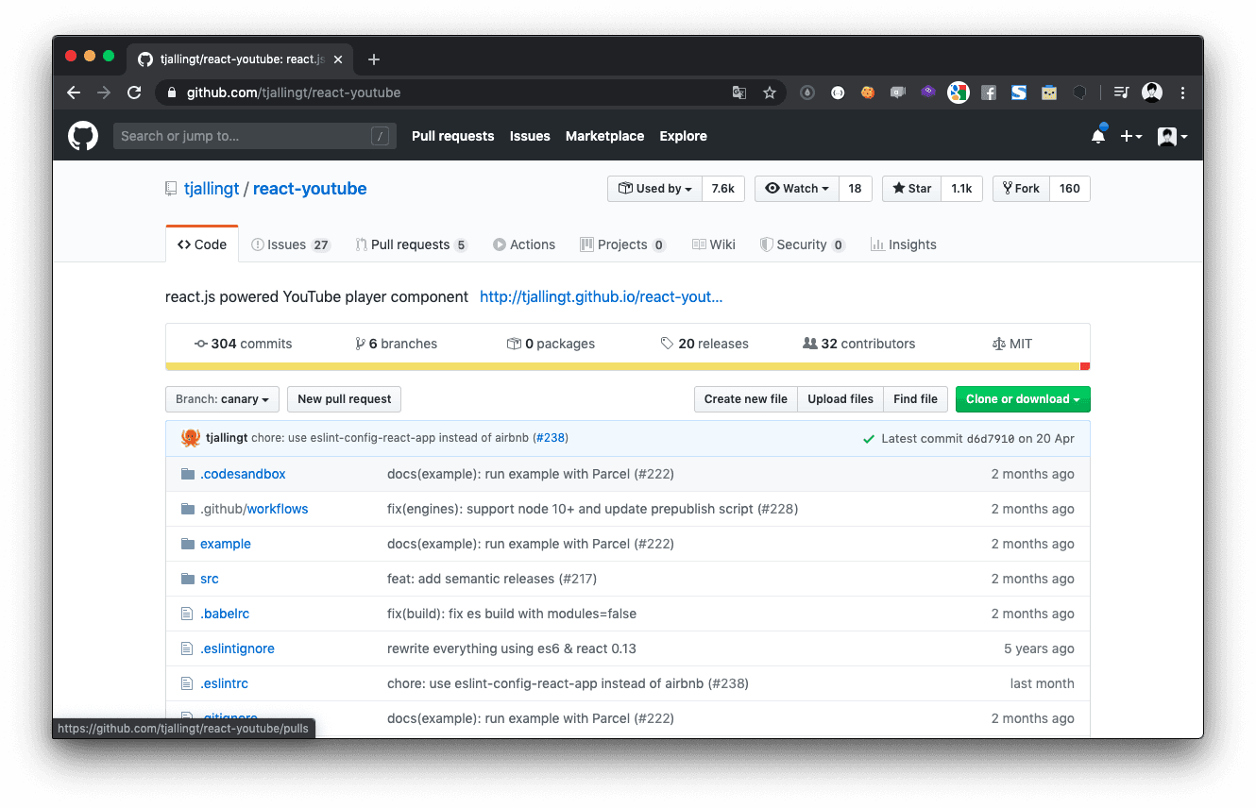This screenshot has height=808, width=1256.
Task: Click the site lock icon in address bar
Action: 172,93
